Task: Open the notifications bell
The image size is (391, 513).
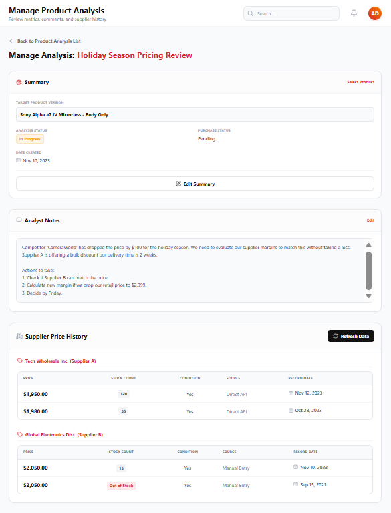Action: click(354, 13)
